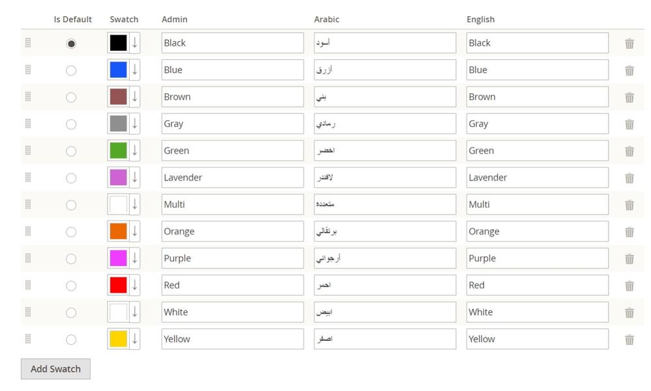Viewport: 651px width, 391px height.
Task: Set Blue as the default option
Action: coord(71,70)
